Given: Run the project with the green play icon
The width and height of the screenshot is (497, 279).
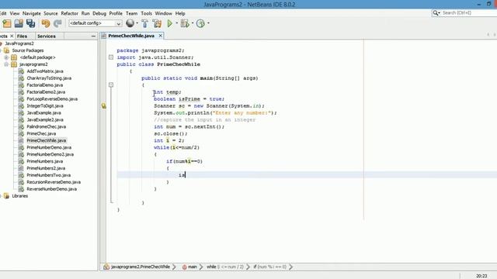Looking at the screenshot, I should tap(169, 23).
